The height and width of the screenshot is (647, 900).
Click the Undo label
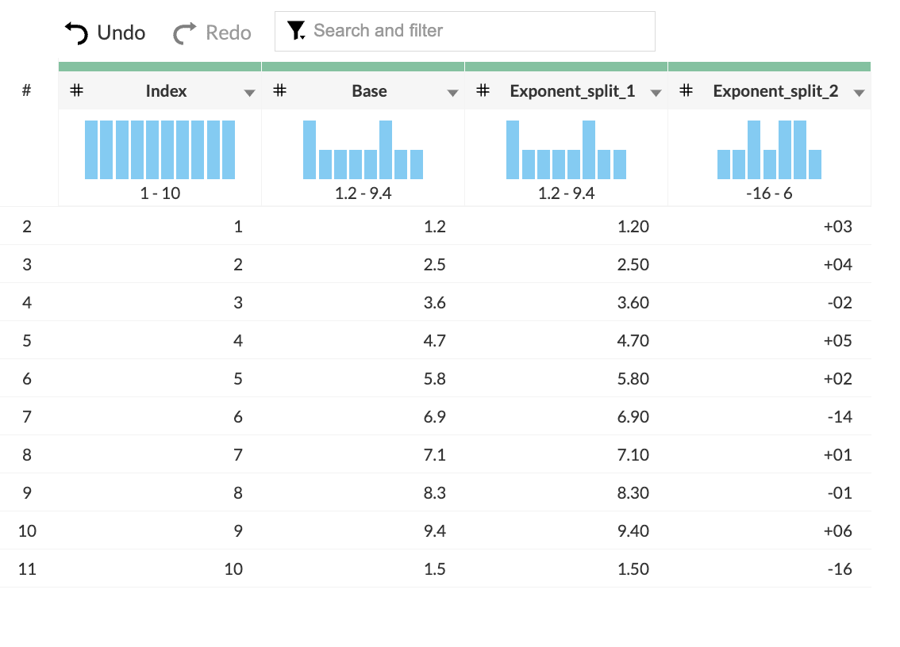(x=121, y=33)
